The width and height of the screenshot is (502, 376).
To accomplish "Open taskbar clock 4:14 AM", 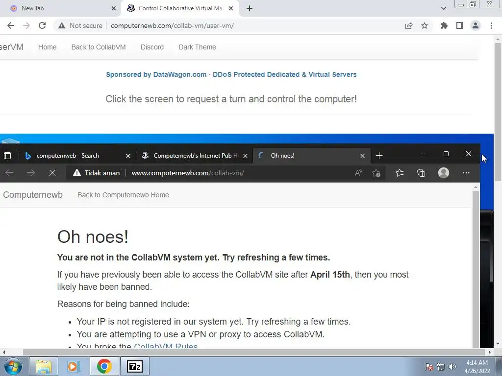I will tap(477, 367).
